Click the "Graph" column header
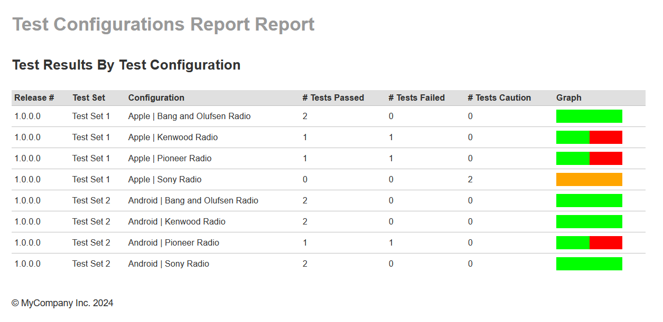The width and height of the screenshot is (663, 322). [568, 97]
